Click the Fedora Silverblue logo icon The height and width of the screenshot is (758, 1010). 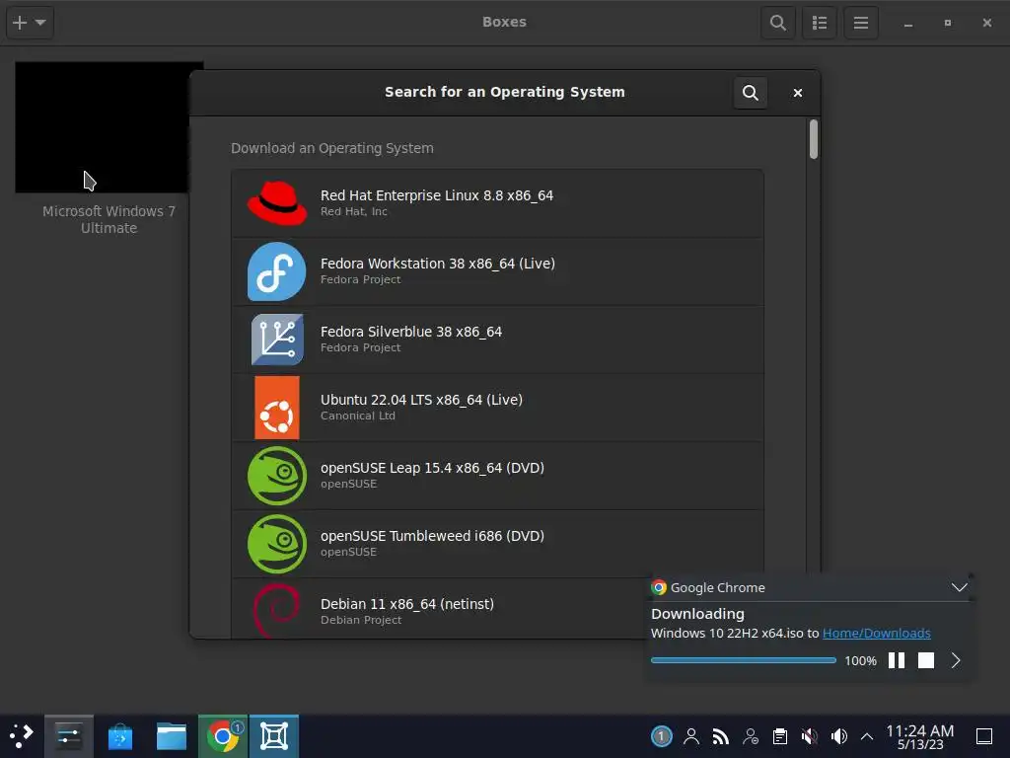click(x=277, y=340)
